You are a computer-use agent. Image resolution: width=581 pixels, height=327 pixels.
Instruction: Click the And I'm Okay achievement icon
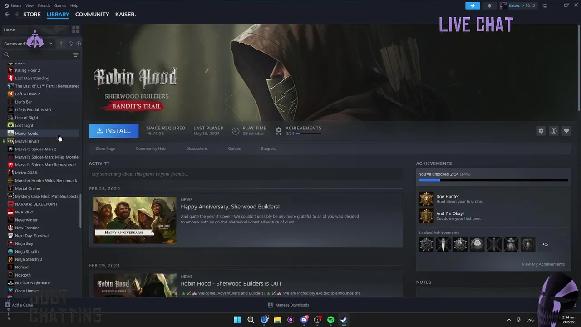point(426,216)
